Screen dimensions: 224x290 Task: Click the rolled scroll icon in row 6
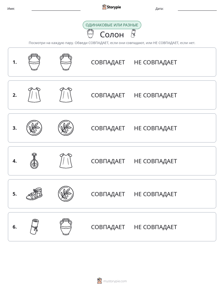[x=35, y=227]
